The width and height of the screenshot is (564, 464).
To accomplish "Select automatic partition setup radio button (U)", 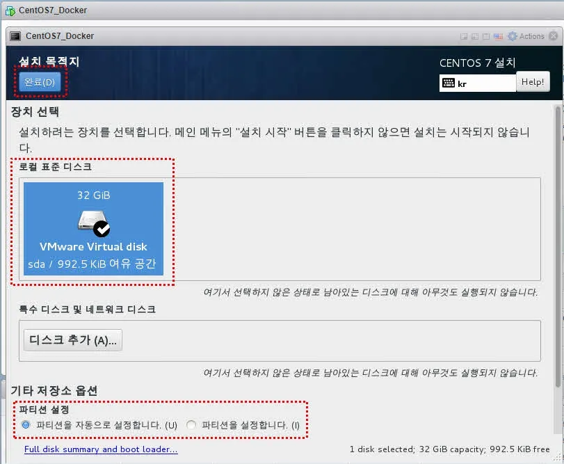I will (26, 424).
